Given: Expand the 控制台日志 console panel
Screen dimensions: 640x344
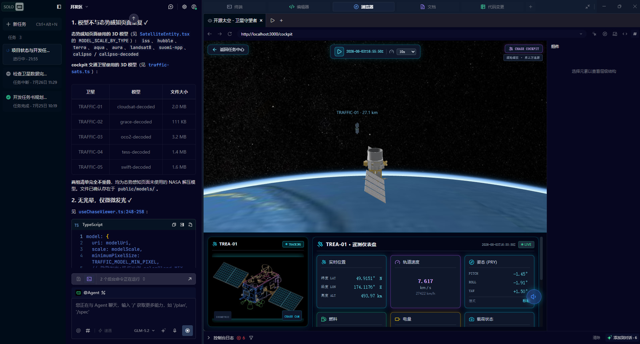Looking at the screenshot, I should click(223, 338).
